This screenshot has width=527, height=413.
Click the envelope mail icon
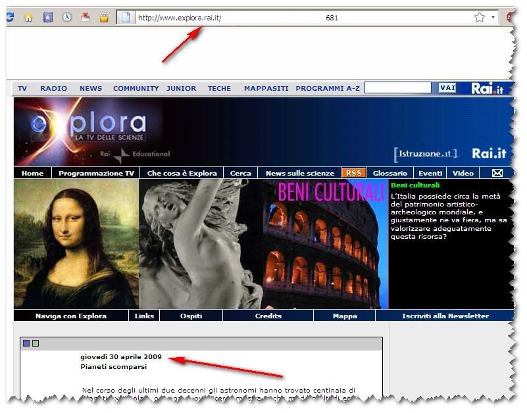tap(497, 173)
